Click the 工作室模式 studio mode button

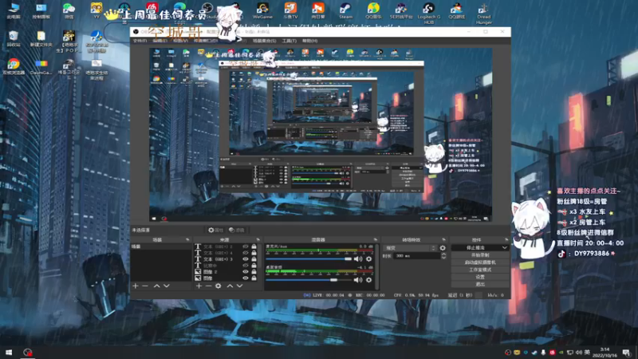(480, 270)
